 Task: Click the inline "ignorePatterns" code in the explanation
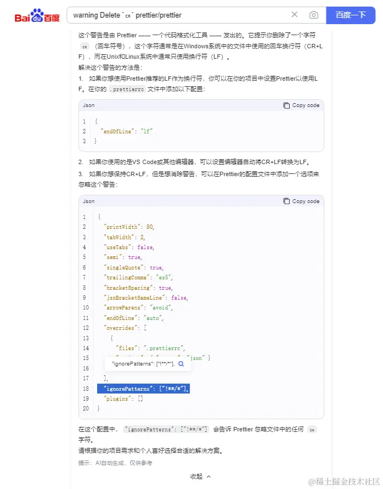click(x=166, y=429)
